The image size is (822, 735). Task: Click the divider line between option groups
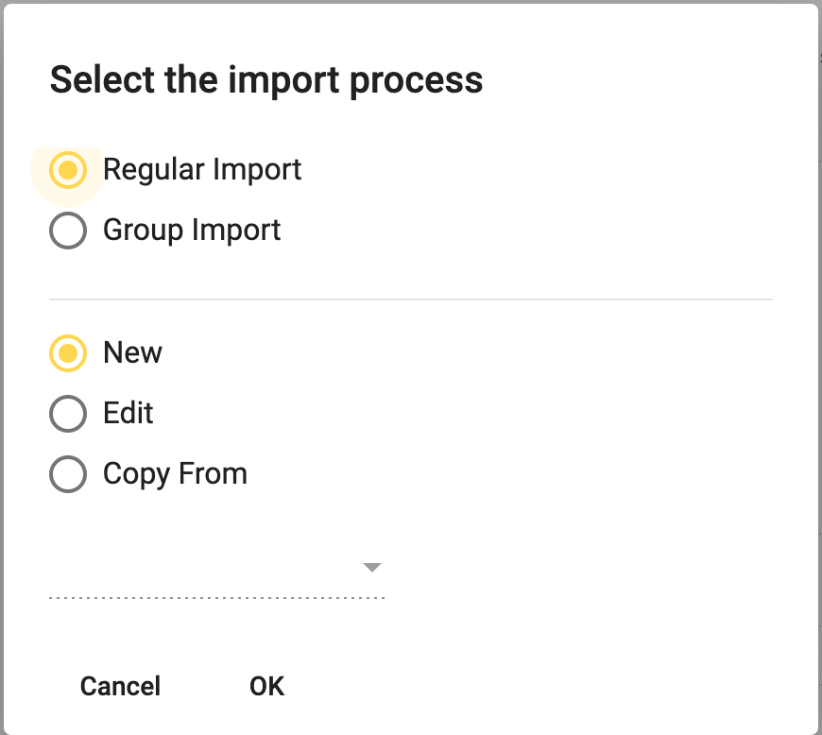click(411, 299)
